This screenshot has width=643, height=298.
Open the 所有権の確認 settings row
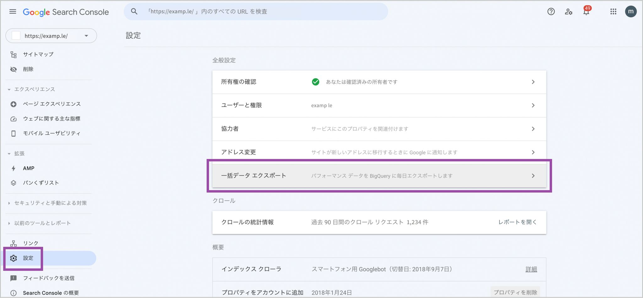(379, 82)
